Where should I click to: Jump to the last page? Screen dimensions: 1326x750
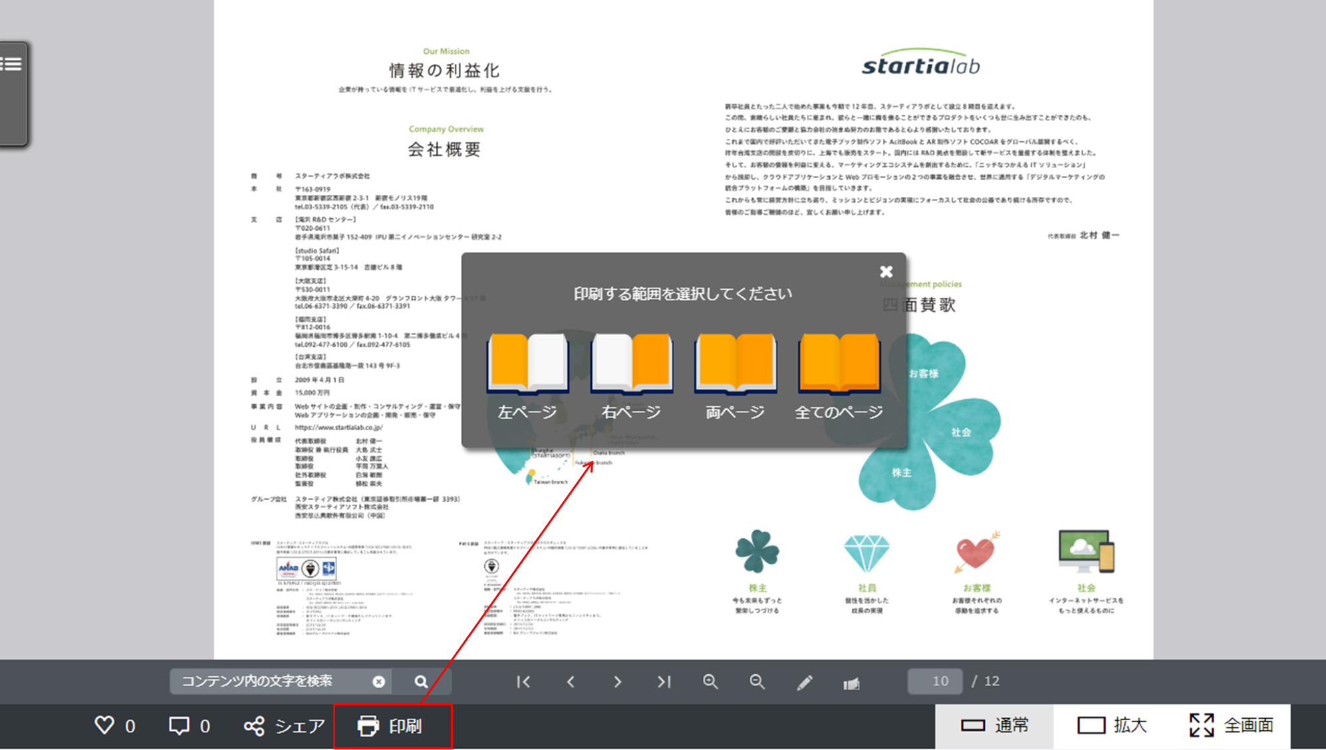tap(664, 682)
